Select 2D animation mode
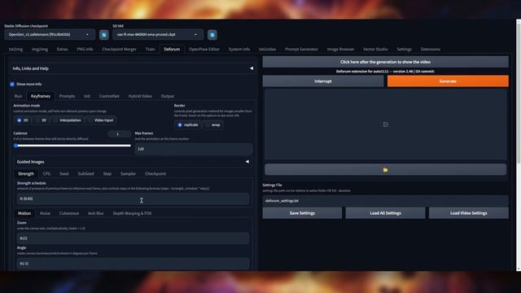Viewport: 521px width, 293px height. tap(22, 120)
